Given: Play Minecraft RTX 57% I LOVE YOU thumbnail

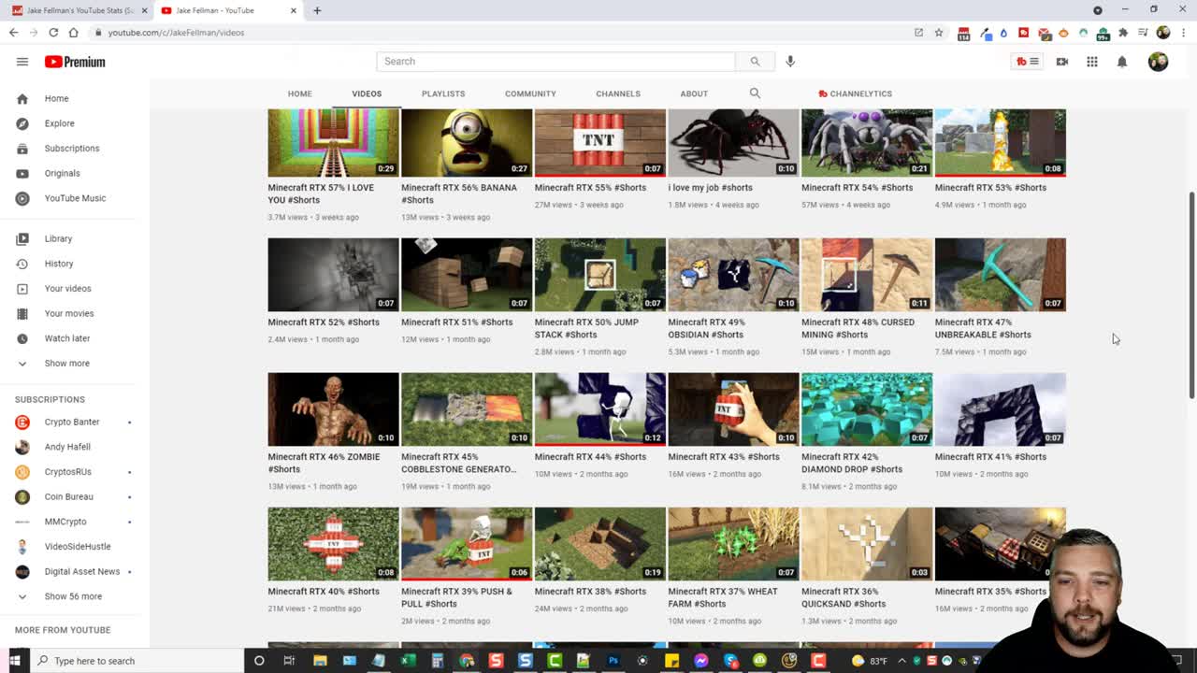Looking at the screenshot, I should pyautogui.click(x=333, y=142).
